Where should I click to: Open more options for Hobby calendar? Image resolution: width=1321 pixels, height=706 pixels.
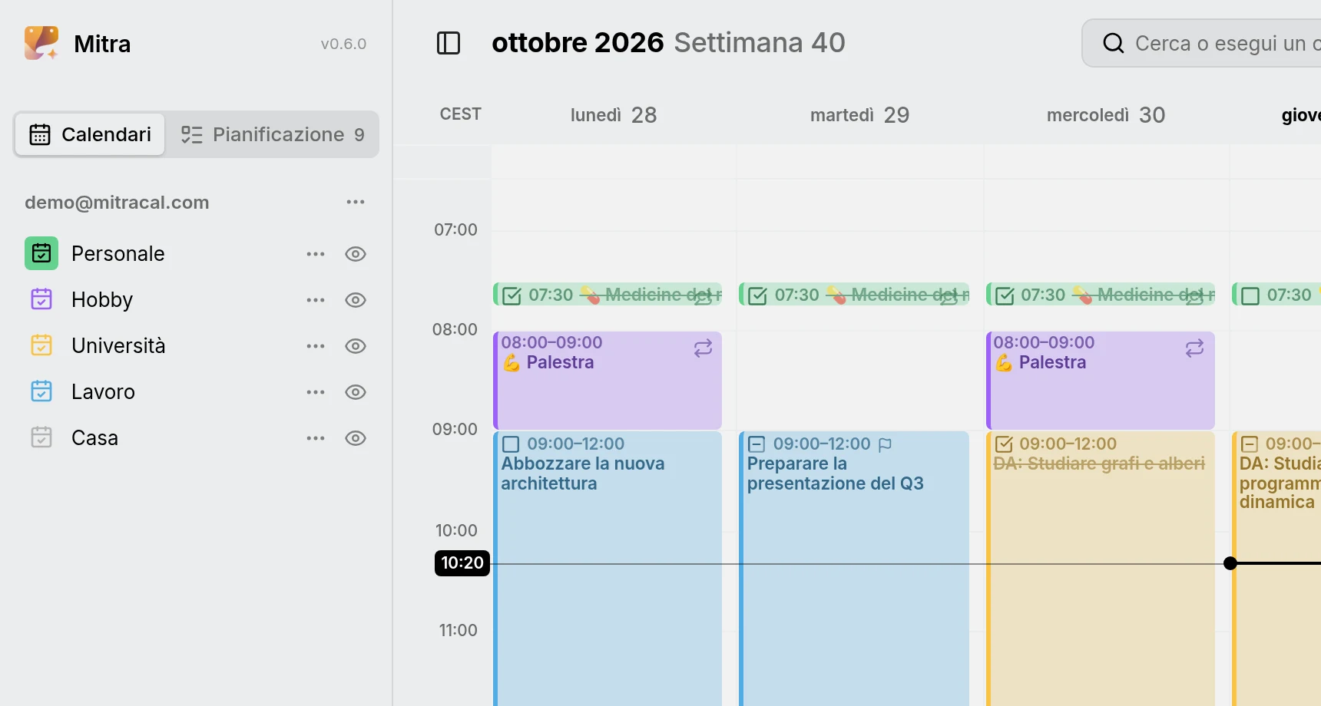tap(316, 300)
